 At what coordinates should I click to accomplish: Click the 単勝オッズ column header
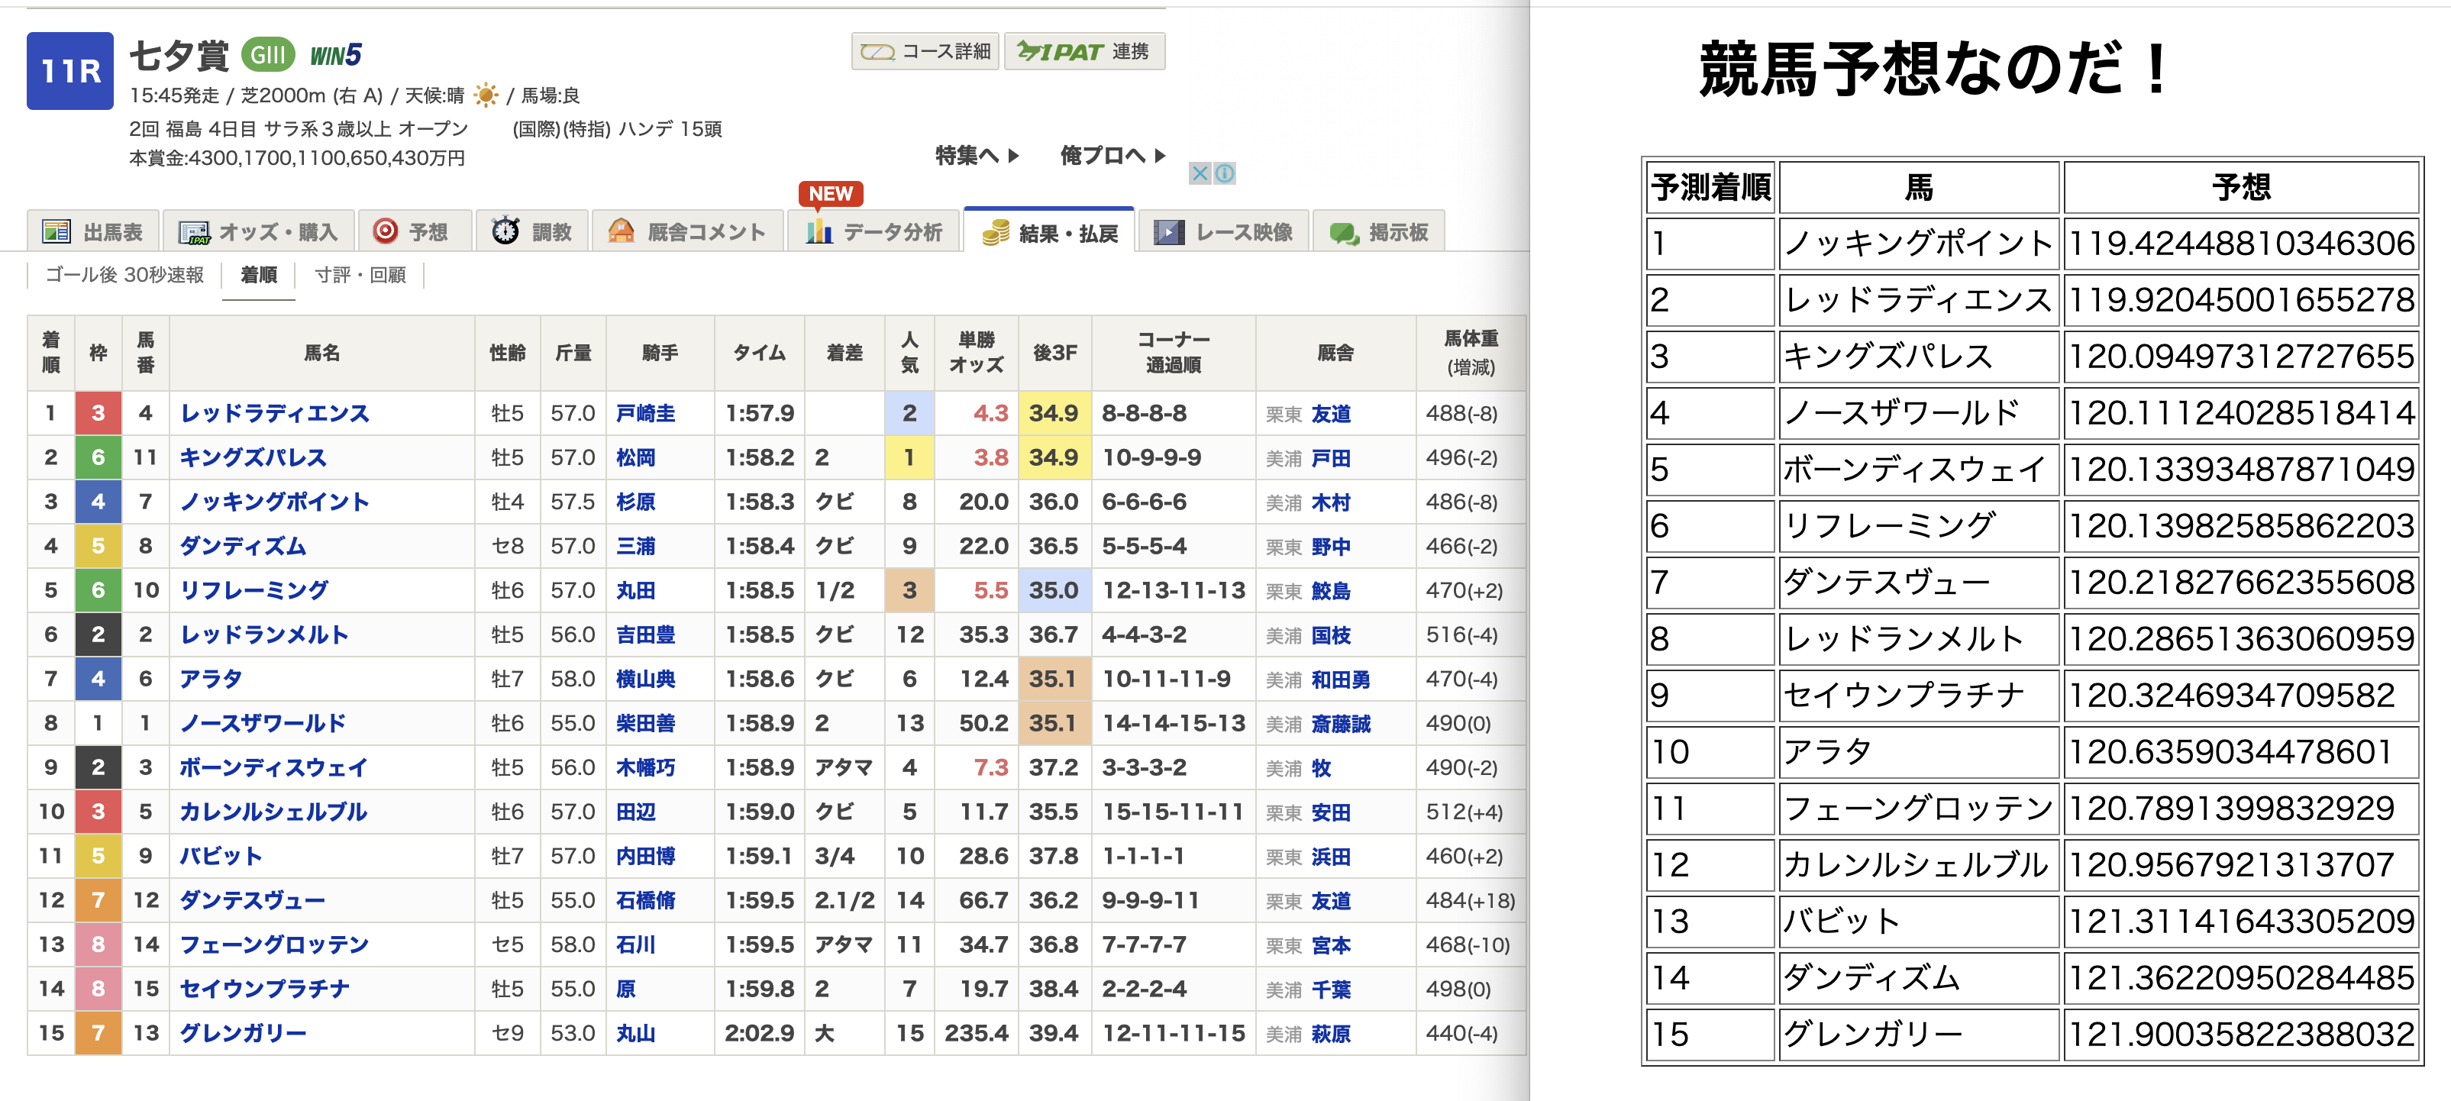pos(977,353)
